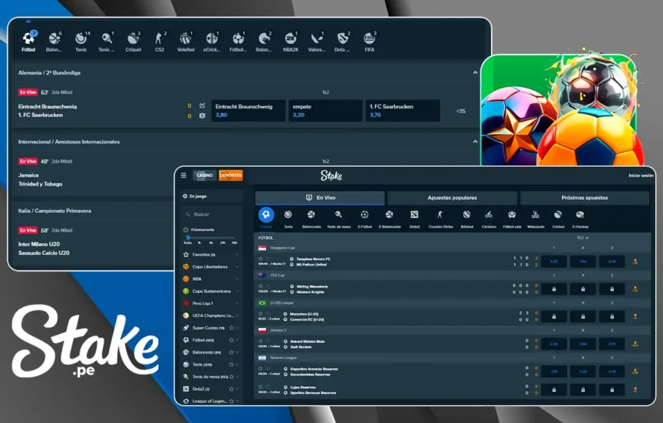Open the NBA2K category icon
This screenshot has height=423, width=663.
coord(289,39)
